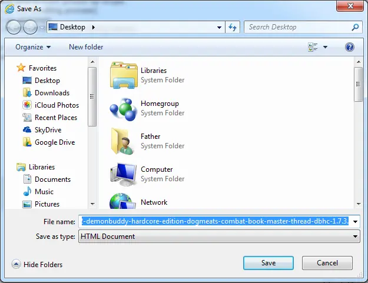Select the Homegroup icon in file list

point(123,108)
